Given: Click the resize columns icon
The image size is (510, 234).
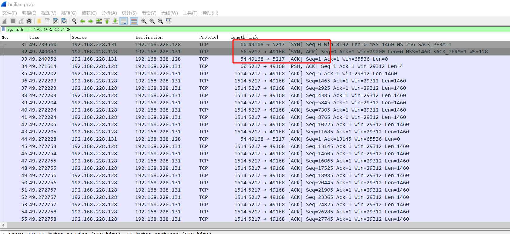Looking at the screenshot, I should click(x=169, y=21).
